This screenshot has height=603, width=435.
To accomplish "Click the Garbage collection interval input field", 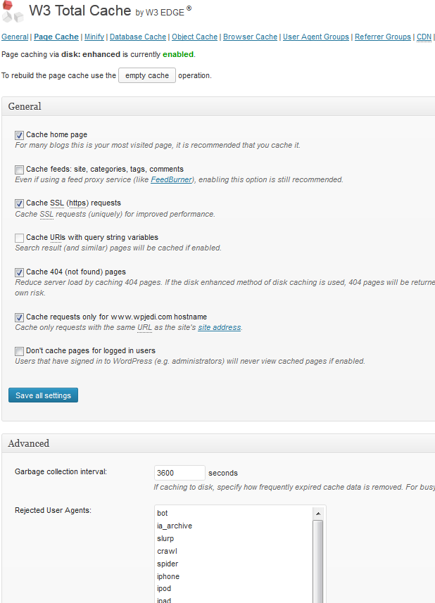I will click(179, 473).
